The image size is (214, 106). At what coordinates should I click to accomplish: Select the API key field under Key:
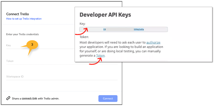click(124, 29)
